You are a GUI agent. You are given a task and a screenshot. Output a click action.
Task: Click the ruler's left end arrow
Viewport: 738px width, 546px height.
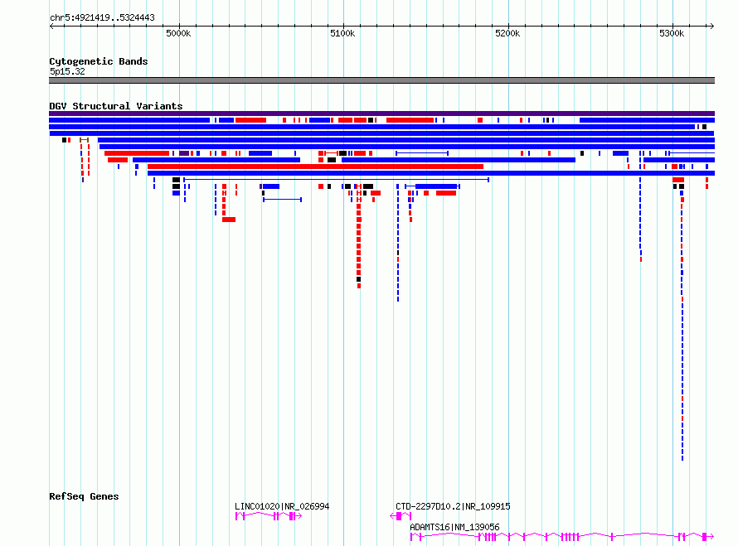(51, 26)
